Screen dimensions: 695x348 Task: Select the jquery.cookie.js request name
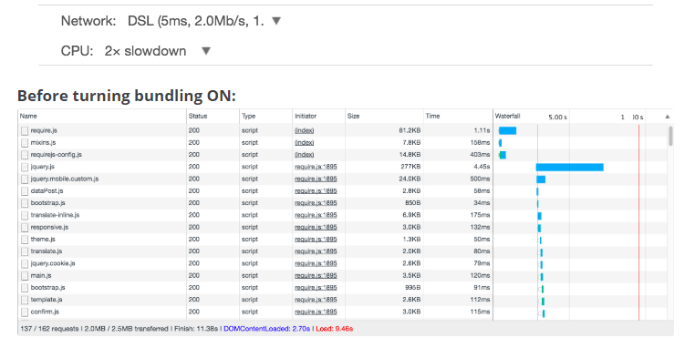pos(53,263)
